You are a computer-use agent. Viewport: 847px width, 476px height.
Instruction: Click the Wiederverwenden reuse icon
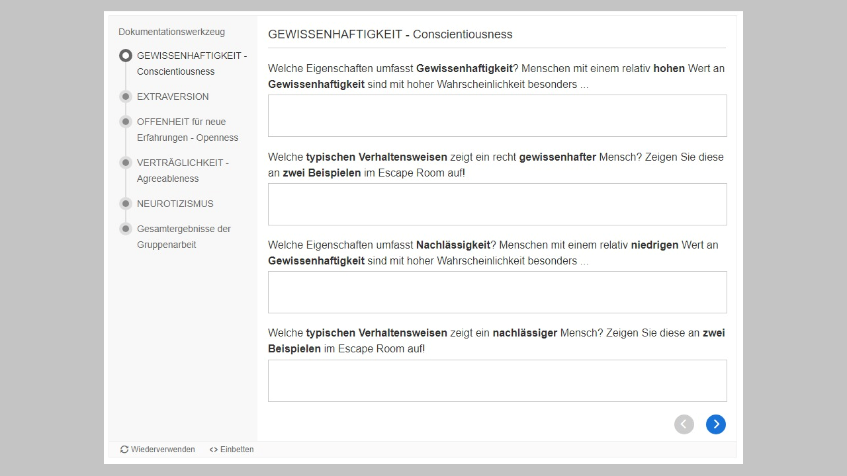pyautogui.click(x=124, y=450)
